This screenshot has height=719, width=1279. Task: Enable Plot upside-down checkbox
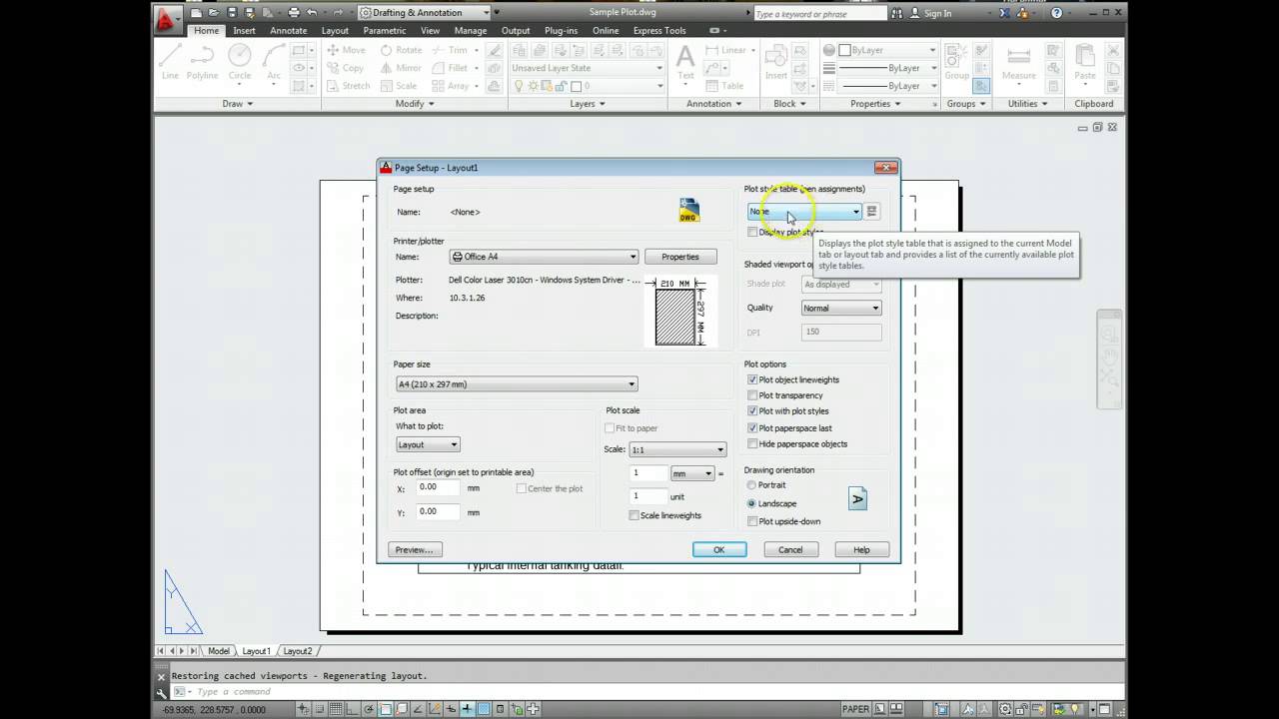752,521
